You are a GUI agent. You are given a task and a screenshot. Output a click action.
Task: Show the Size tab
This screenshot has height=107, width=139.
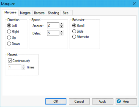coord(67,13)
